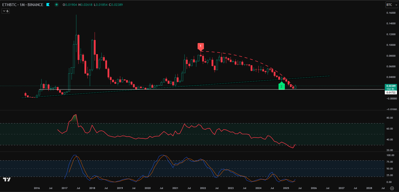Select green marker labeled 2 on chart

point(281,86)
